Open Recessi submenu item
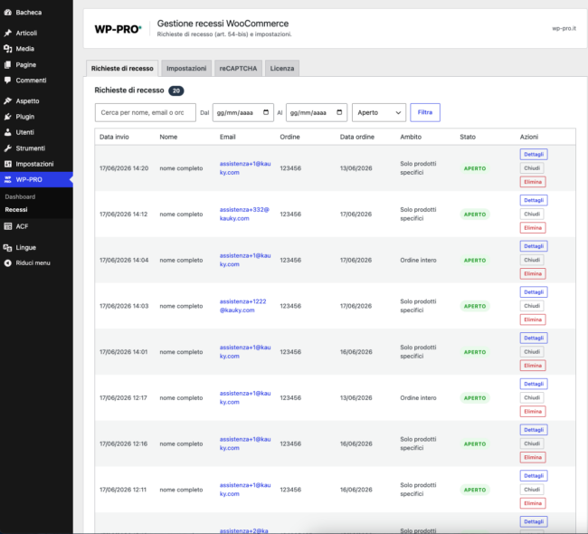This screenshot has height=534, width=588. [16, 210]
